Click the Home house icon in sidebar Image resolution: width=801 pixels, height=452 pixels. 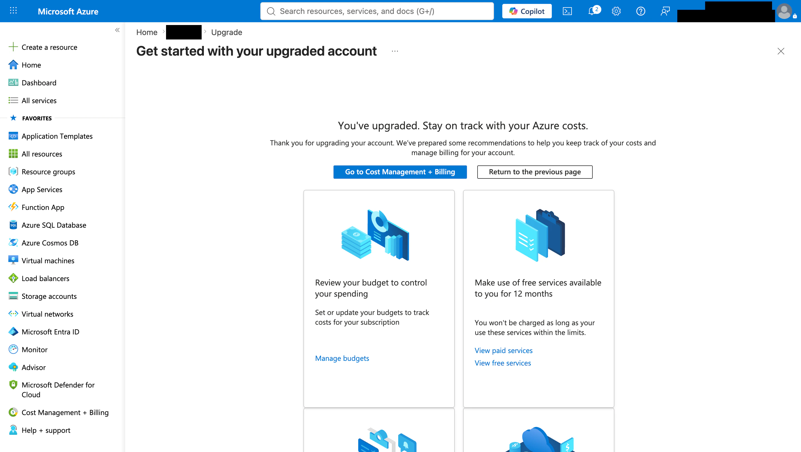(x=13, y=65)
